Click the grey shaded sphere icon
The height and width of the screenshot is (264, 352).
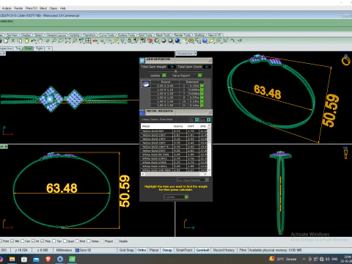click(164, 41)
